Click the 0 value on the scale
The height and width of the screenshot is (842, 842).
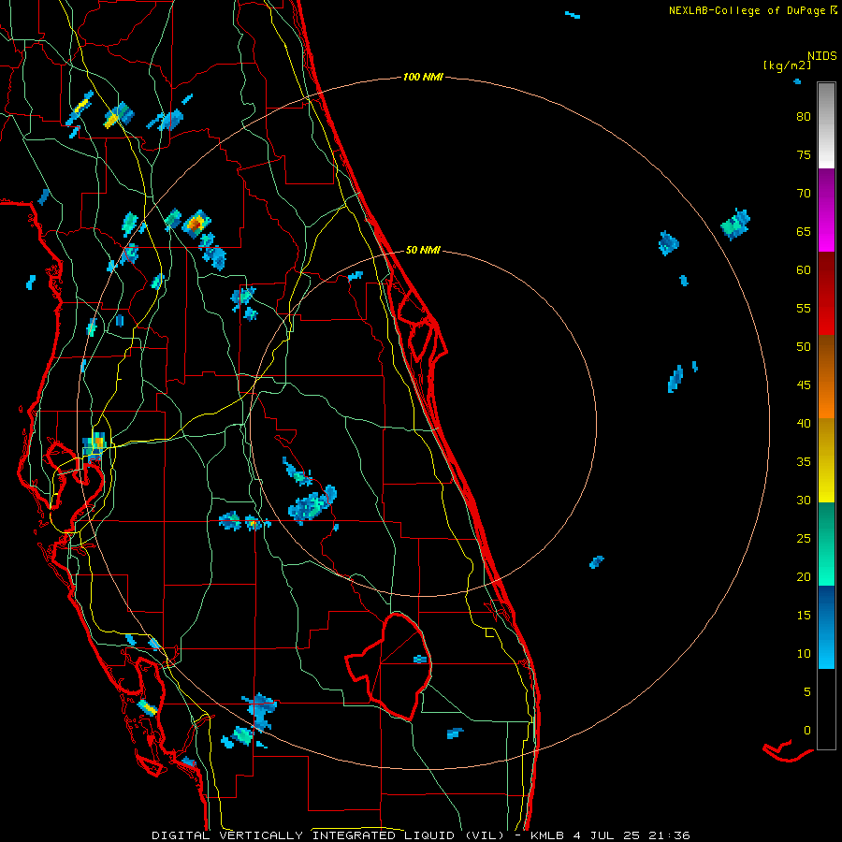pos(807,731)
